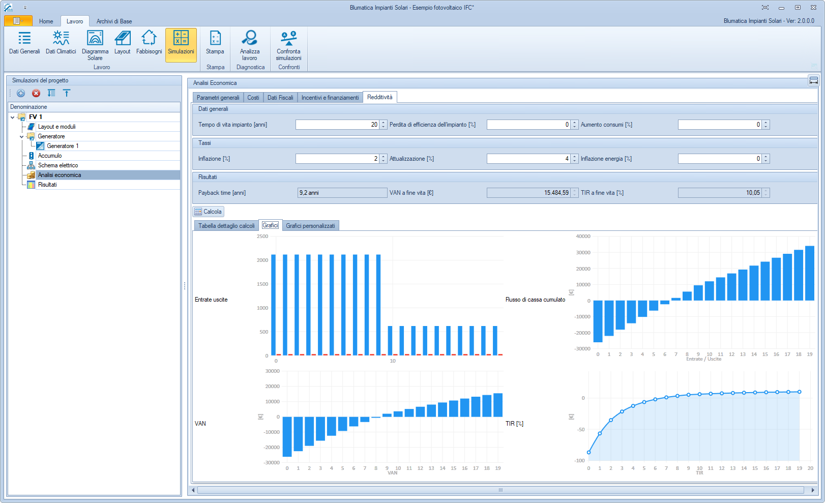
Task: Select Generatore 1 tree item
Action: (x=63, y=146)
